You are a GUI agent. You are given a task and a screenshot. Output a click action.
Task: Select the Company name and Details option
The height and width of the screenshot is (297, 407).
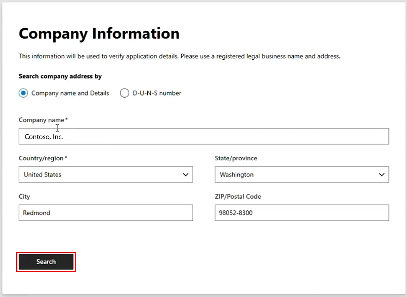tap(23, 93)
